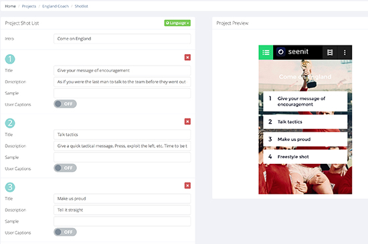The image size is (368, 244).
Task: Click the 'seenit' brand text in preview
Action: (x=298, y=51)
